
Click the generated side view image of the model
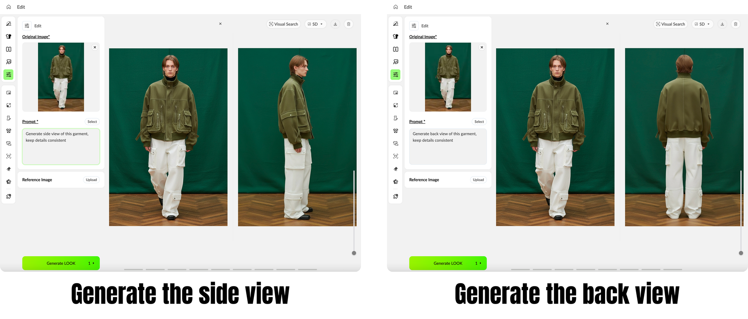coord(297,137)
